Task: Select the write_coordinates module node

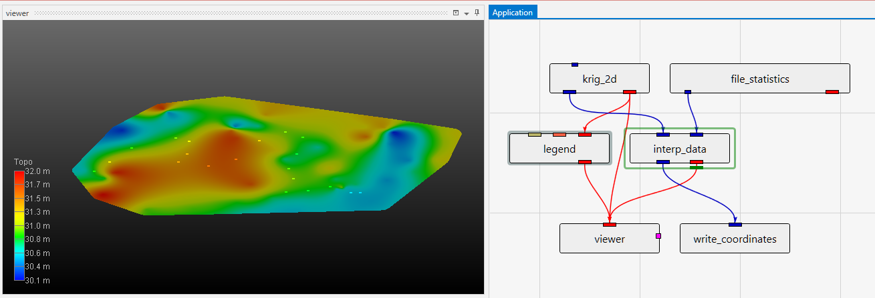Action: (x=735, y=239)
